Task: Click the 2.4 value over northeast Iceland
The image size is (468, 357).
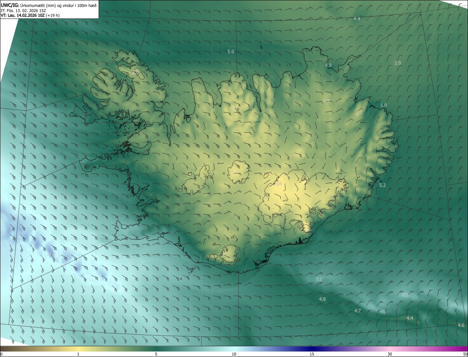Action: coord(326,100)
